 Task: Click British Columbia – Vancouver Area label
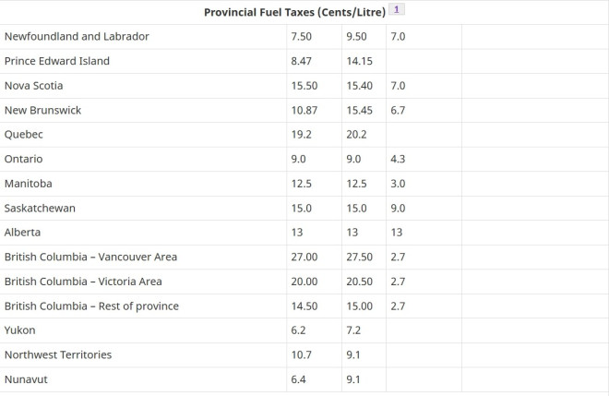pyautogui.click(x=90, y=257)
